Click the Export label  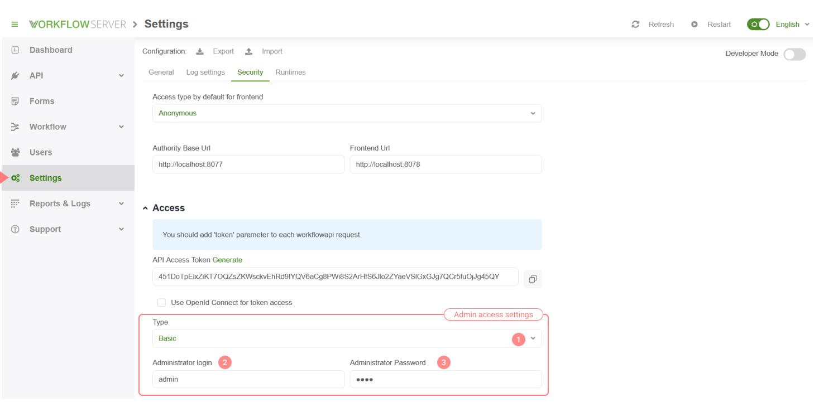[223, 51]
